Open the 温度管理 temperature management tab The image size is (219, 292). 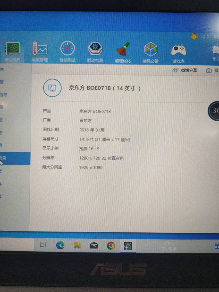click(40, 52)
